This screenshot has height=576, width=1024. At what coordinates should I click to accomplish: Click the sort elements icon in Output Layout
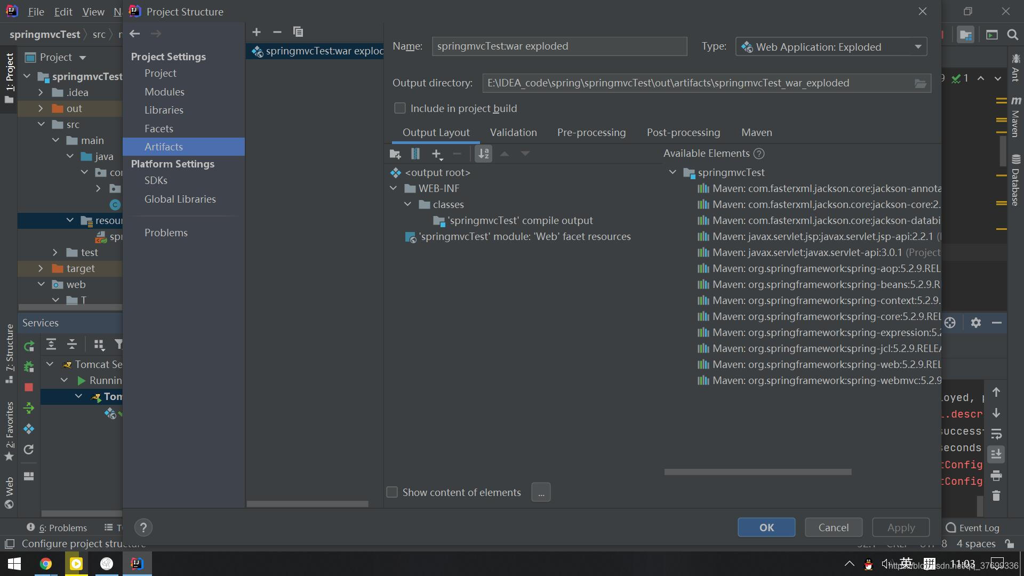(484, 153)
